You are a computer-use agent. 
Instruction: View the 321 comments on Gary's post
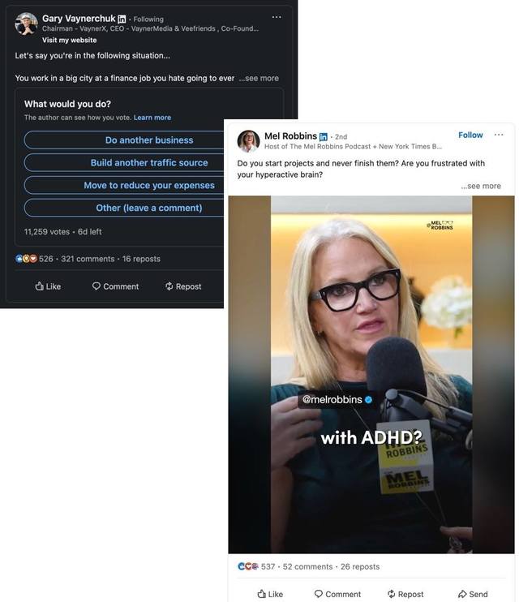click(x=88, y=259)
